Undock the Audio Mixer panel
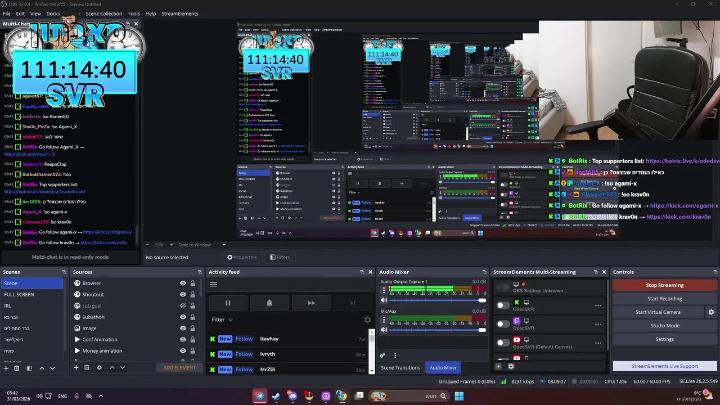Image resolution: width=720 pixels, height=405 pixels. [x=484, y=272]
